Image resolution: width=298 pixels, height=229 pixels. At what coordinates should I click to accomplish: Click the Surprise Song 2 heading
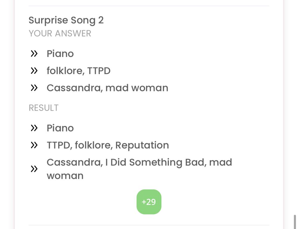point(66,20)
